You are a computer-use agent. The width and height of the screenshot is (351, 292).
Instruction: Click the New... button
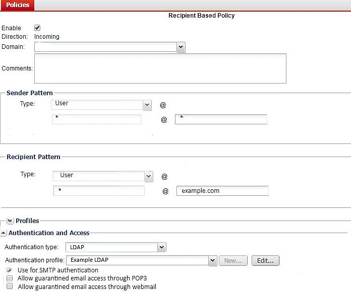(x=233, y=260)
